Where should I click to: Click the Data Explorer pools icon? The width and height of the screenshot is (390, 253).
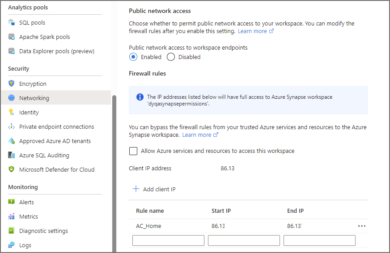click(12, 51)
